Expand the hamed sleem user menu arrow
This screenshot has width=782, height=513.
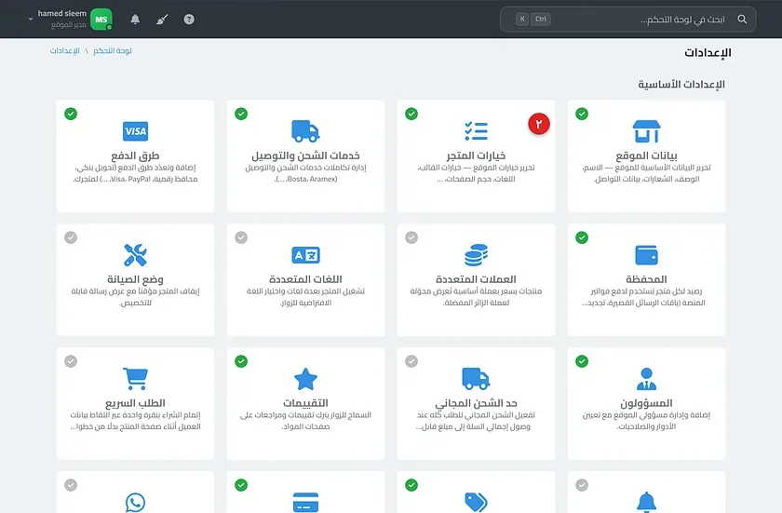pos(31,20)
